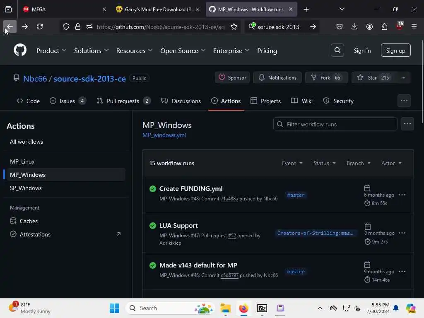Click the GitHub octocat logo

pos(20,50)
